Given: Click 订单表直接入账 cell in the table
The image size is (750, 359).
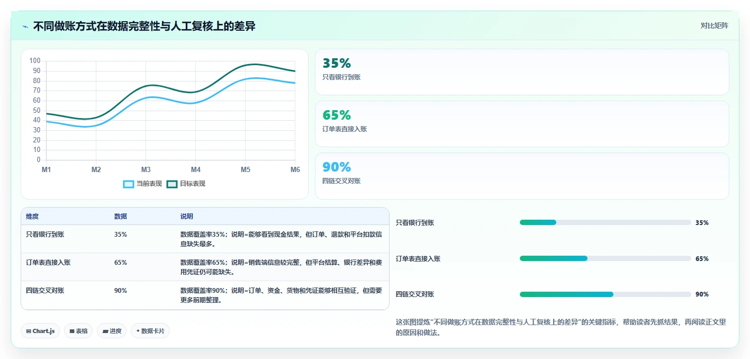Looking at the screenshot, I should point(48,262).
